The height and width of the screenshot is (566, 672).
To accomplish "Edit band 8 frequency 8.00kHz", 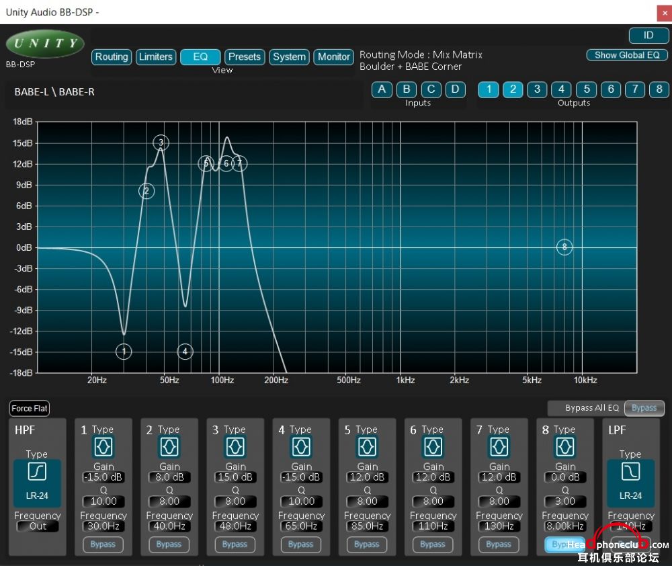I will 565,526.
